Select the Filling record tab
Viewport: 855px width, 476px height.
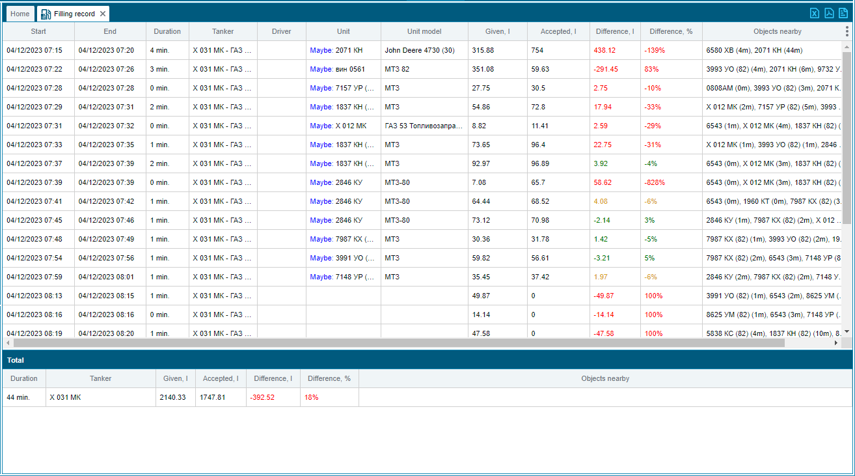pyautogui.click(x=74, y=14)
